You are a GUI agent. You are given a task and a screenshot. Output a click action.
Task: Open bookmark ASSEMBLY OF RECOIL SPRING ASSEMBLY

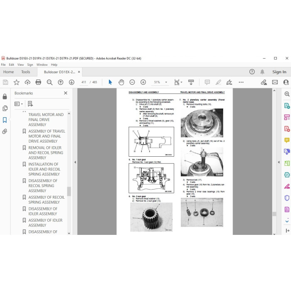tap(47, 200)
